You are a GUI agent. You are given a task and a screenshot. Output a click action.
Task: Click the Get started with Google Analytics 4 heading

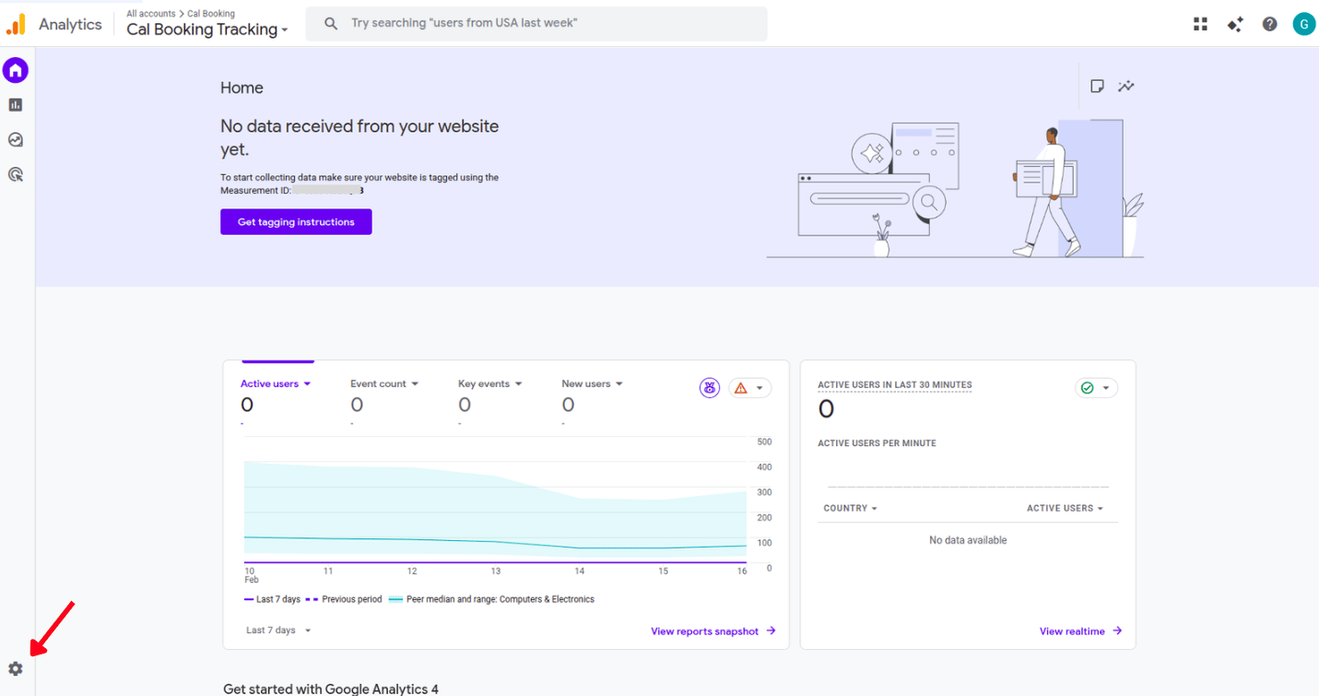(x=331, y=689)
